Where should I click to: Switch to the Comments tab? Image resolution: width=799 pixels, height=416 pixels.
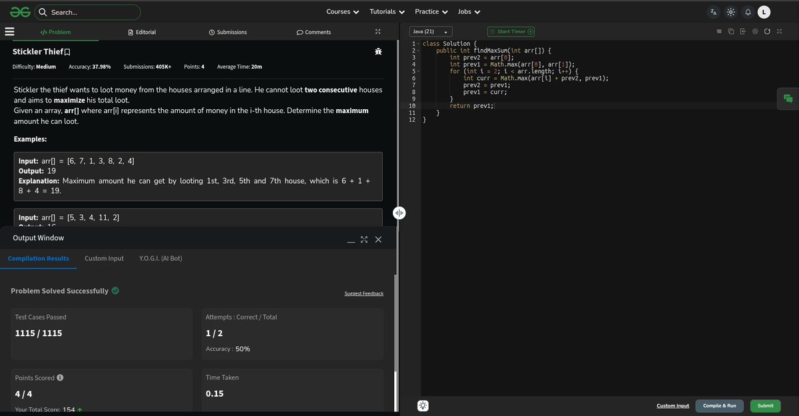[x=314, y=32]
